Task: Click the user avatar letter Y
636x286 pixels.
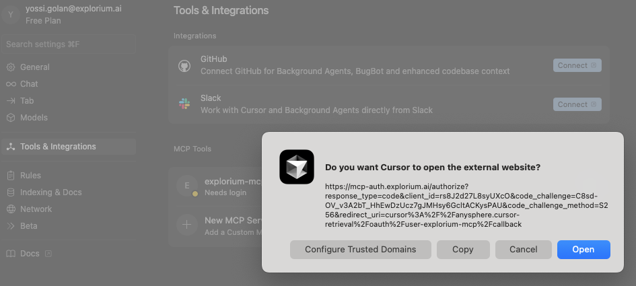Action: click(x=11, y=15)
